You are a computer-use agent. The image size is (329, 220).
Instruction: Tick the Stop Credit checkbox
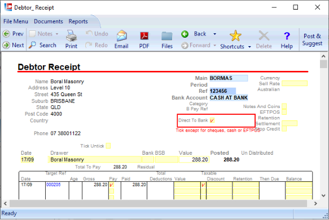click(x=284, y=129)
